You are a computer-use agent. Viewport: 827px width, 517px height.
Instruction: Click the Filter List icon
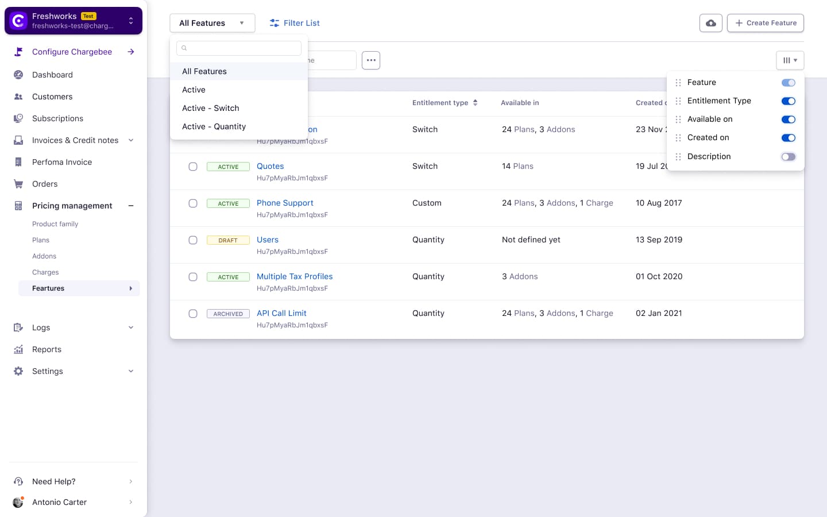click(274, 23)
